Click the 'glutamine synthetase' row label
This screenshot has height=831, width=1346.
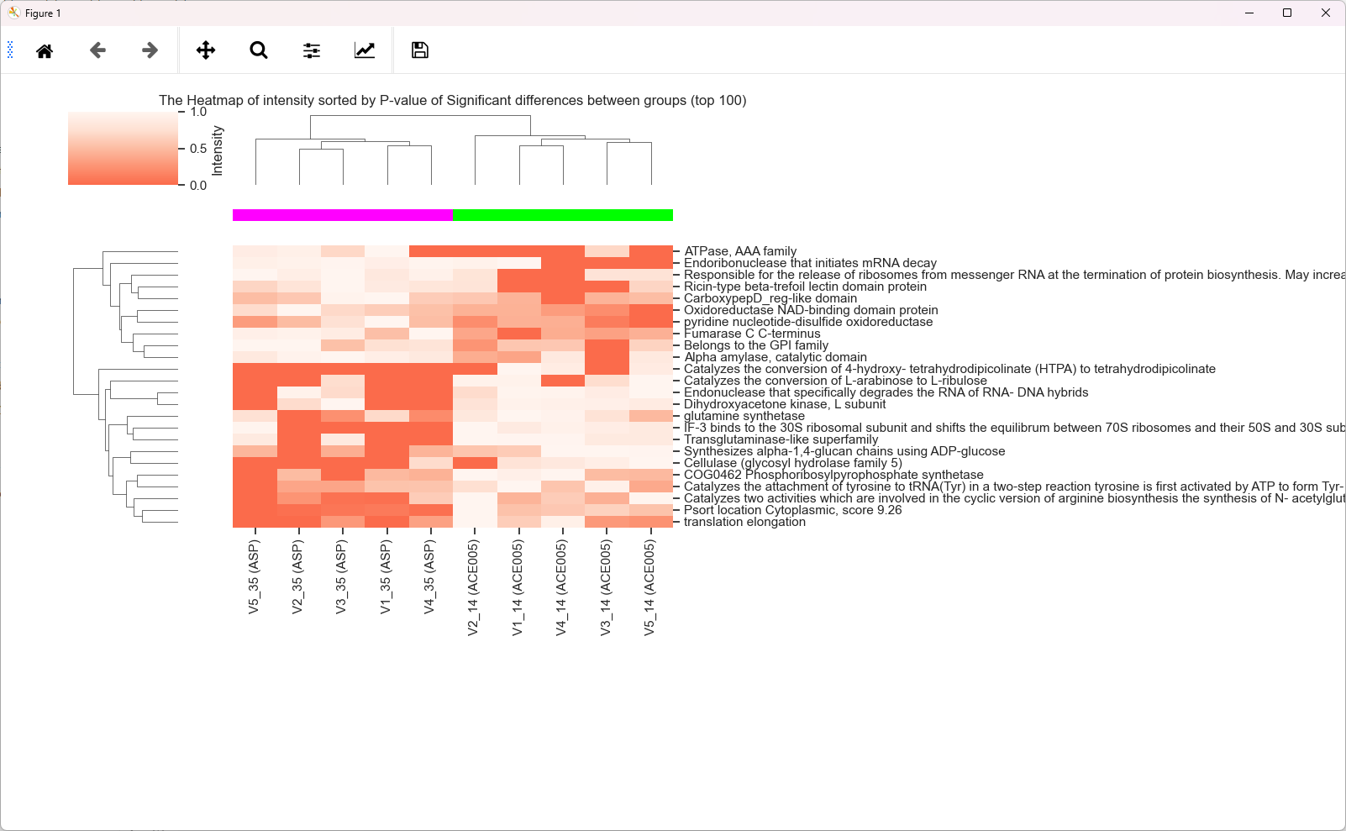tap(744, 416)
